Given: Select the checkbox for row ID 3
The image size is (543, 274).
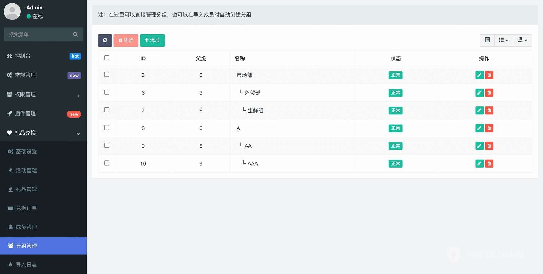Looking at the screenshot, I should [106, 75].
